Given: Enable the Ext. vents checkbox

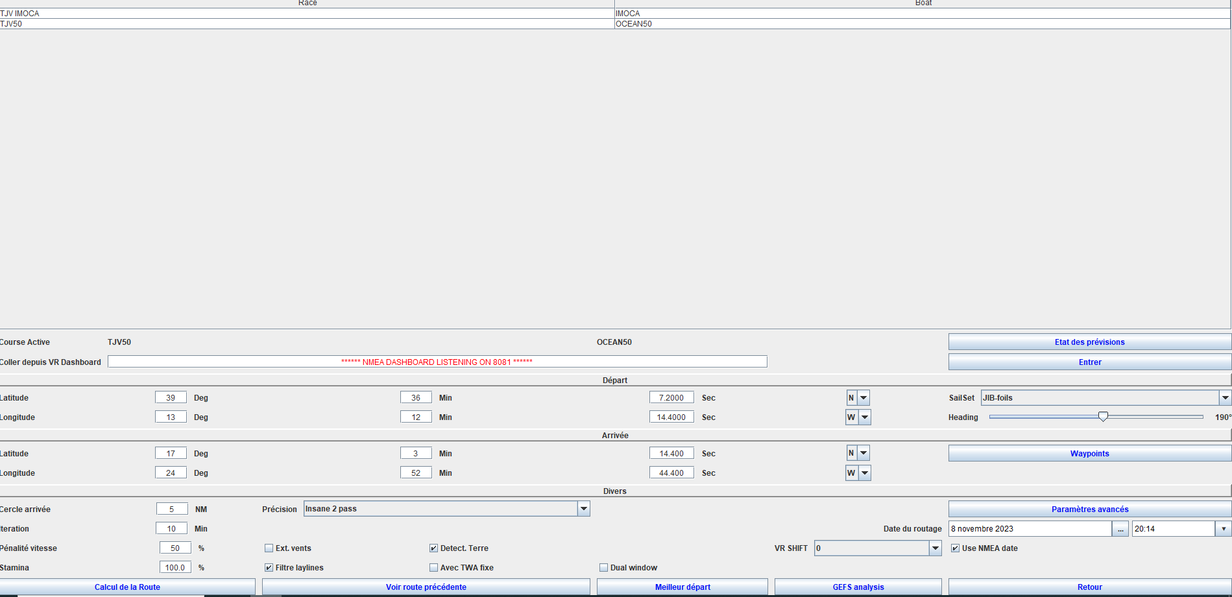Looking at the screenshot, I should click(269, 548).
